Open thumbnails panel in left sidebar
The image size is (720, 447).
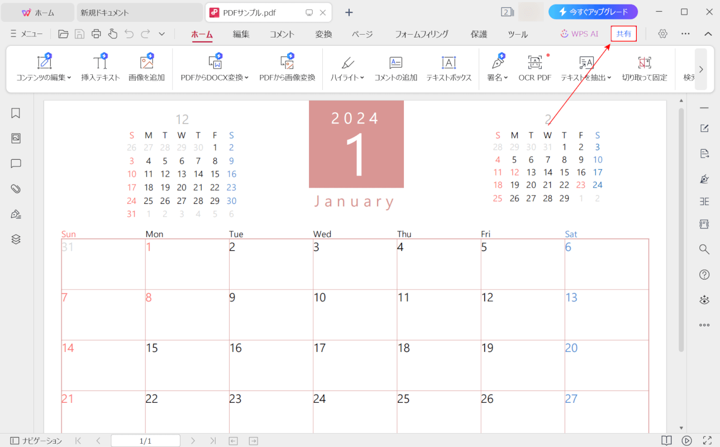16,139
